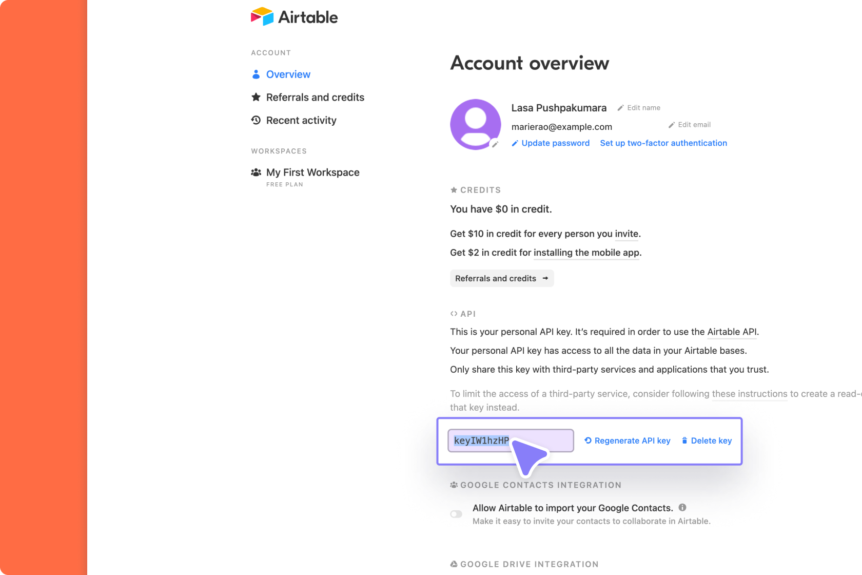Click the info icon next to Google Contacts setting

coord(682,508)
